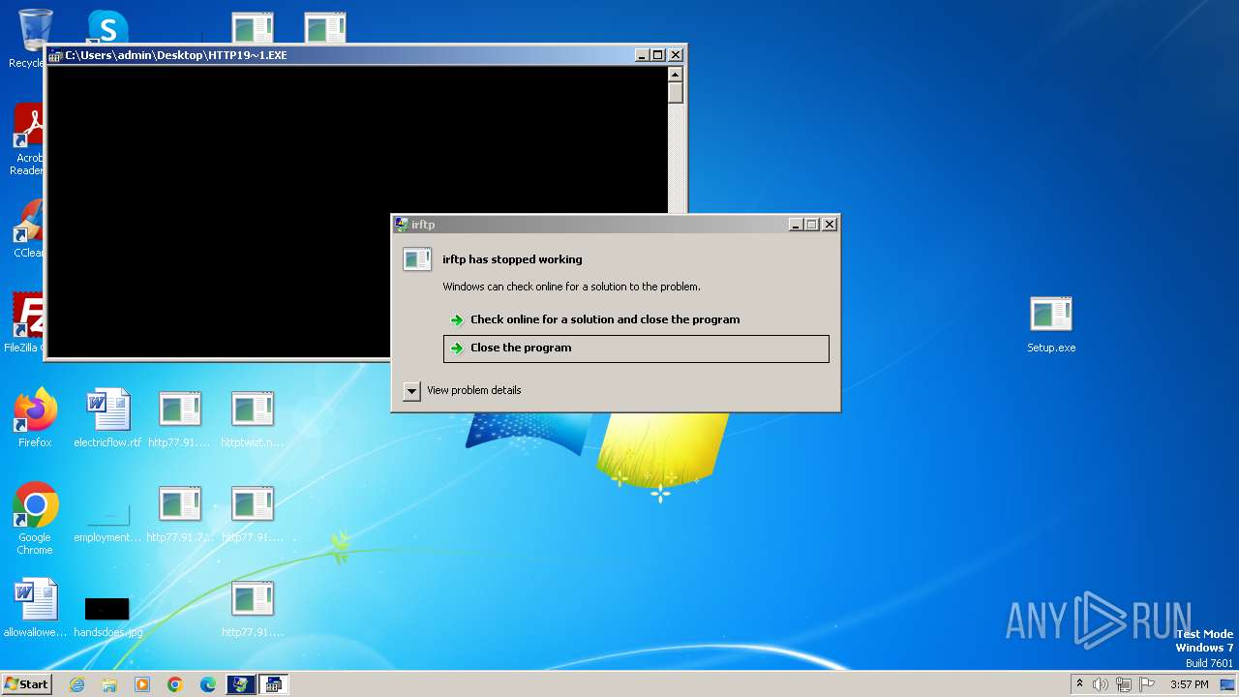Click the irftp title bar icon
This screenshot has width=1239, height=697.
[402, 225]
